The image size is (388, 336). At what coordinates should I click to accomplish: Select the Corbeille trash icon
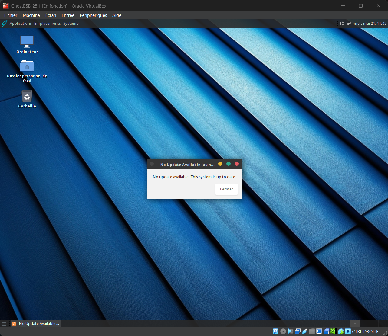tap(27, 99)
